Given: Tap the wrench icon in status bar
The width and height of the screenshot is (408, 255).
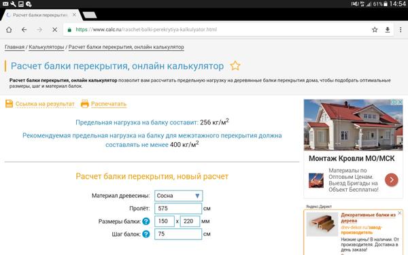Looking at the screenshot, I should click(13, 4).
